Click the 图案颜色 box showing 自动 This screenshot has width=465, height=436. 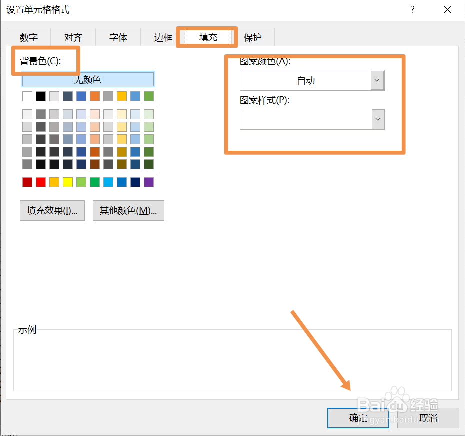tap(312, 80)
